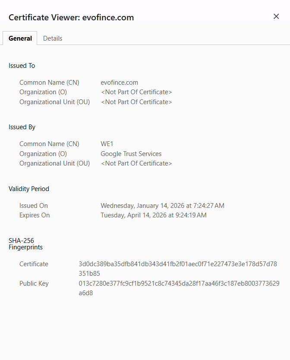Switch to the Details tab
This screenshot has height=360, width=290.
pyautogui.click(x=53, y=38)
